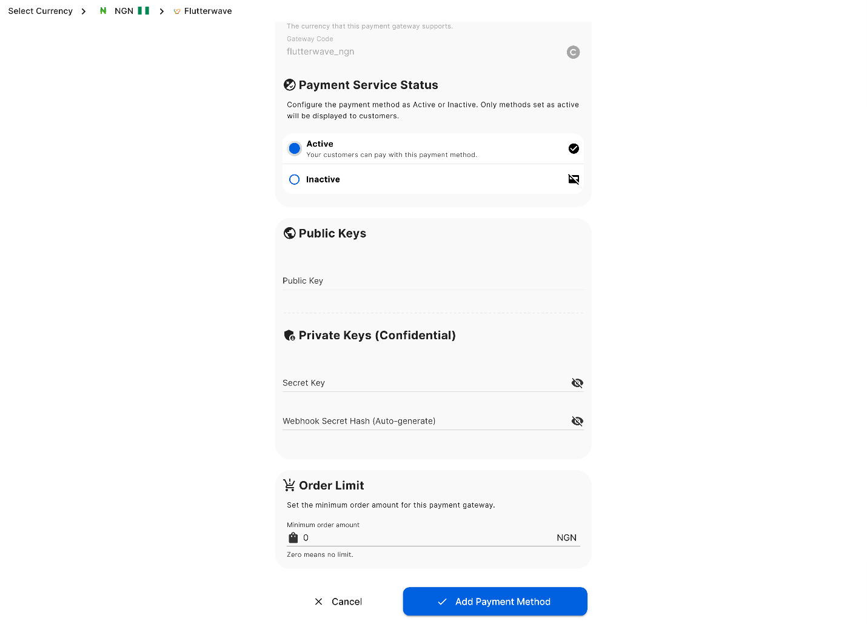The image size is (867, 624).
Task: Click the black checkmark icon in Active row
Action: [x=574, y=148]
